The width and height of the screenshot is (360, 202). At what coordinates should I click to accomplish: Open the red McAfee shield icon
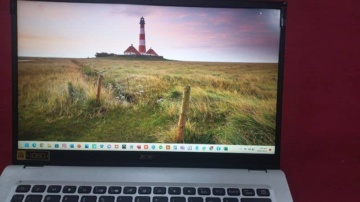pyautogui.click(x=116, y=146)
